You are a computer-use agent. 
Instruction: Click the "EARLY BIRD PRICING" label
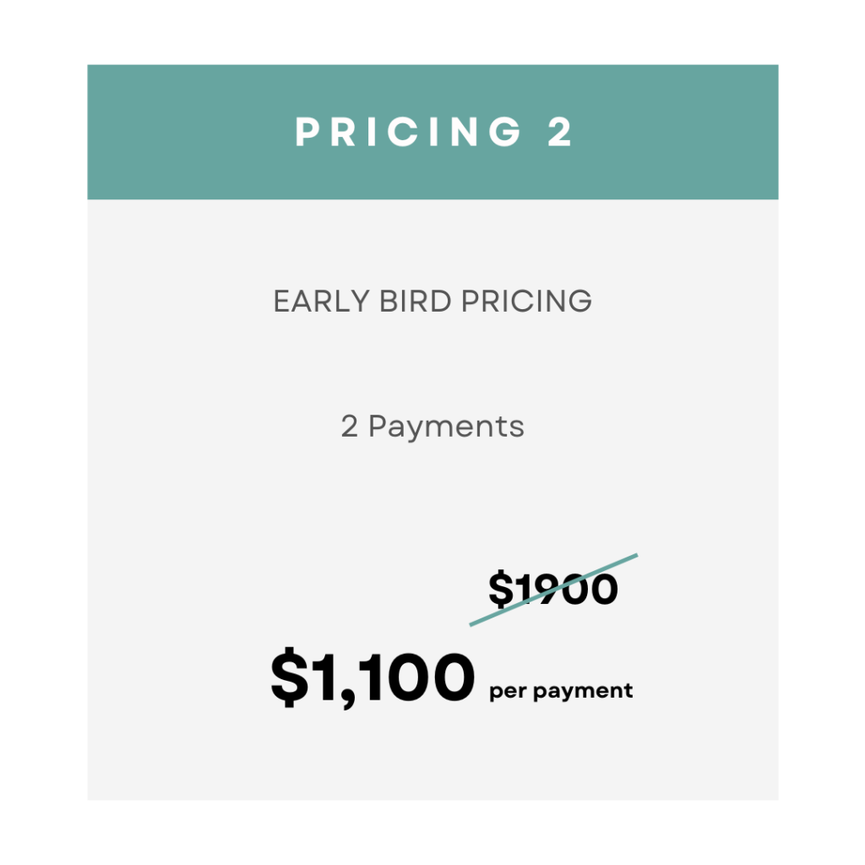(x=432, y=302)
